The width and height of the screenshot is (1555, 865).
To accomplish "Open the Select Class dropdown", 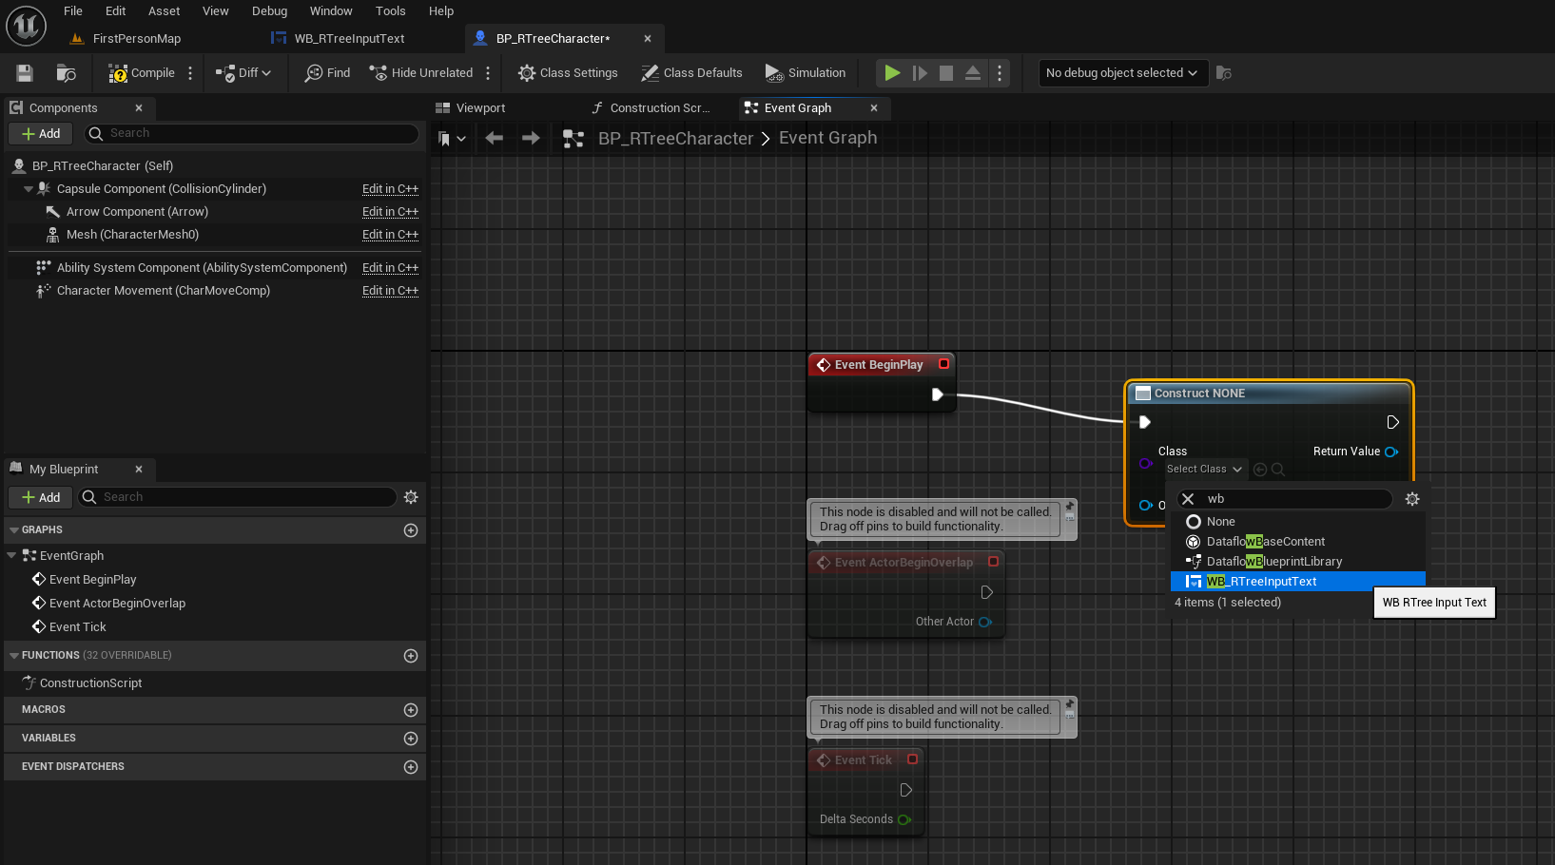I will (1204, 470).
